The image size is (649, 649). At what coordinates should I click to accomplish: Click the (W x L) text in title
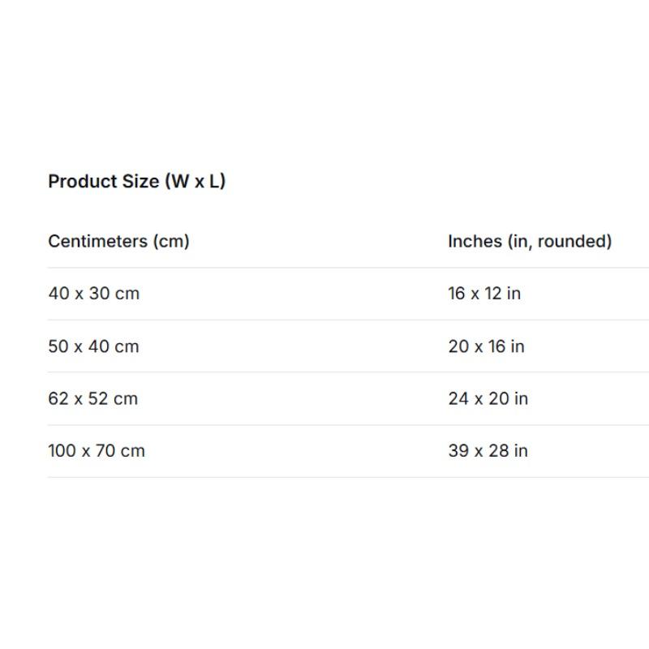pyautogui.click(x=196, y=181)
